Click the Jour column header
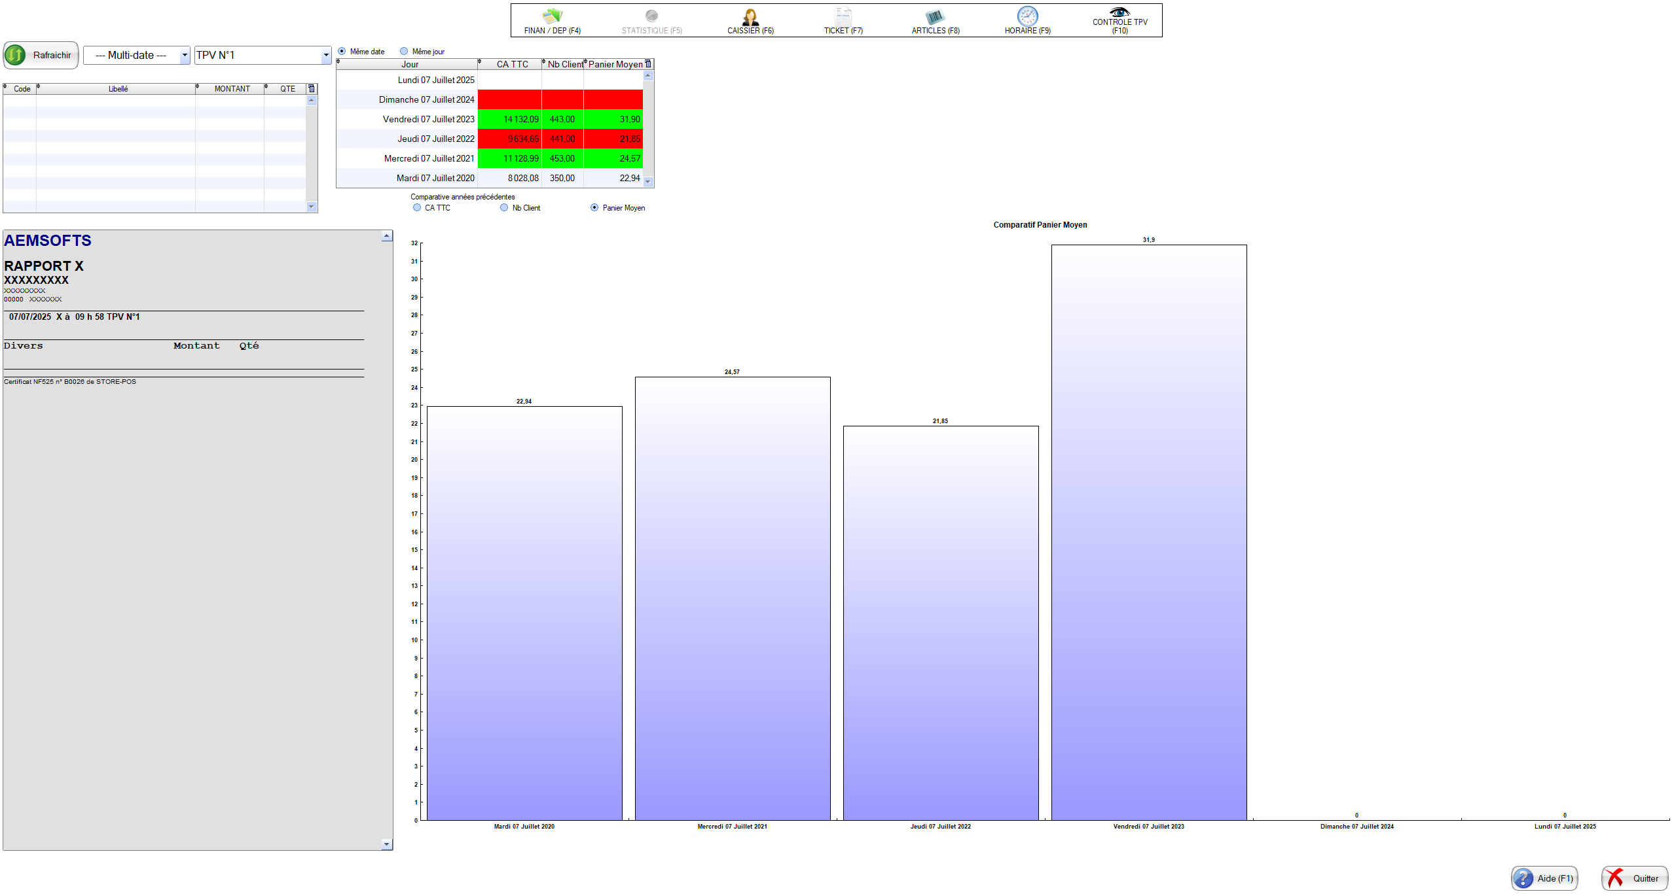 (x=409, y=64)
